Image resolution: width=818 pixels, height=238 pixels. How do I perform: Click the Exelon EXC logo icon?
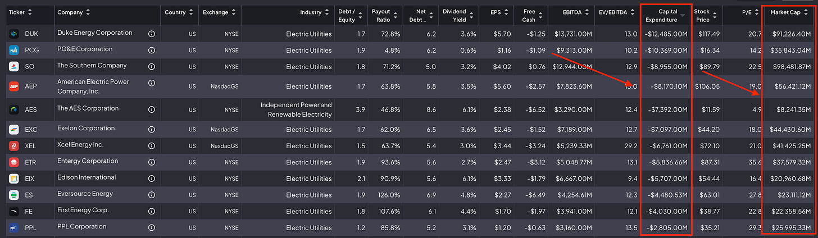pyautogui.click(x=14, y=130)
